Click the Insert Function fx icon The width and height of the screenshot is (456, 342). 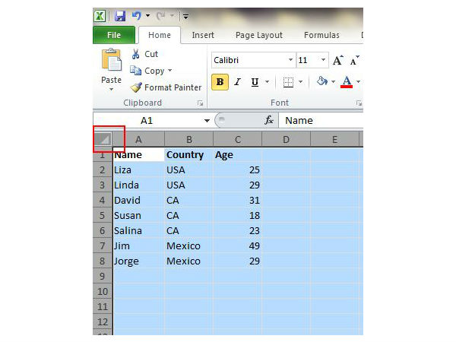pyautogui.click(x=268, y=120)
